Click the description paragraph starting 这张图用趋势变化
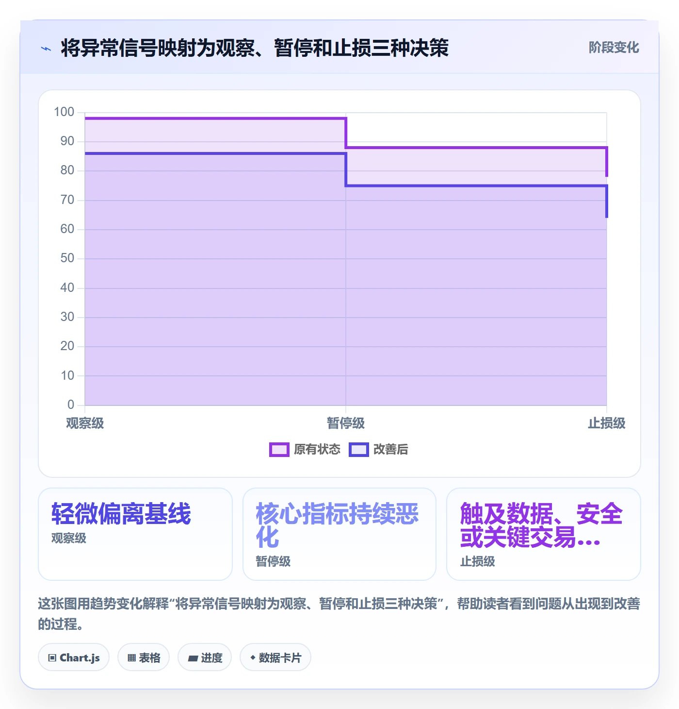679x709 pixels. tap(339, 614)
